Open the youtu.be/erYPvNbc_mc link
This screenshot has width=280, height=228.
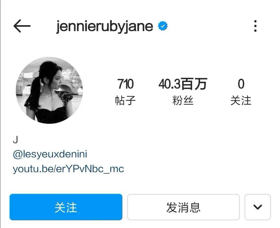pyautogui.click(x=68, y=169)
